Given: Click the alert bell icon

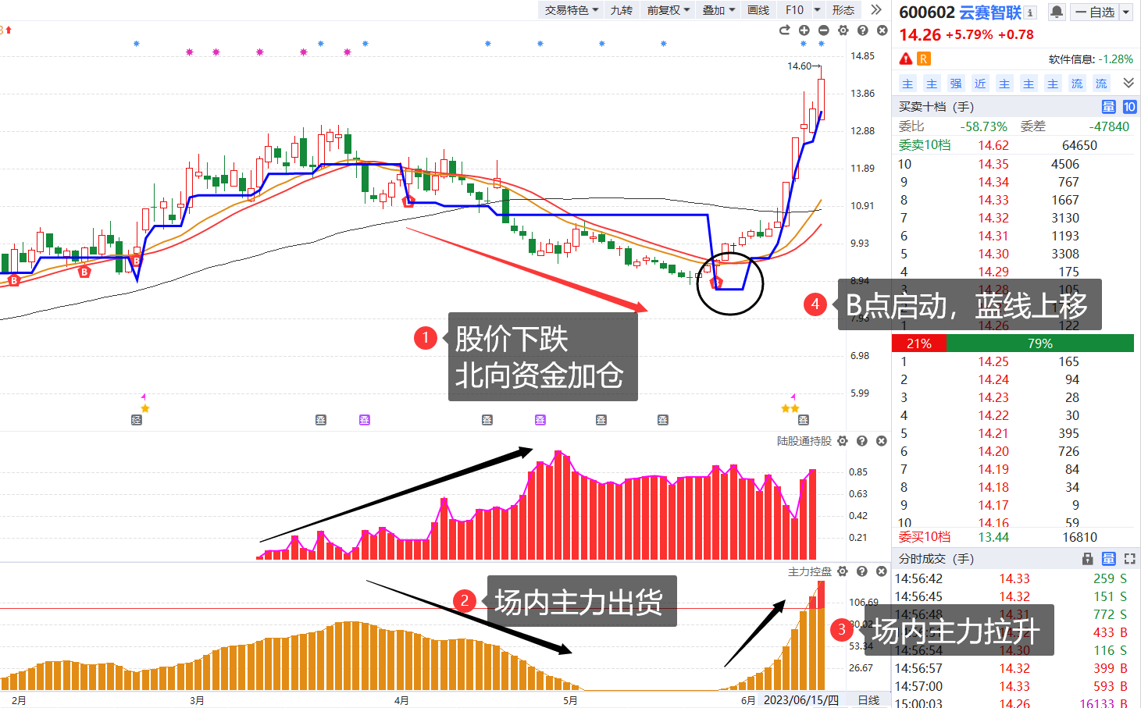Looking at the screenshot, I should [x=1057, y=12].
